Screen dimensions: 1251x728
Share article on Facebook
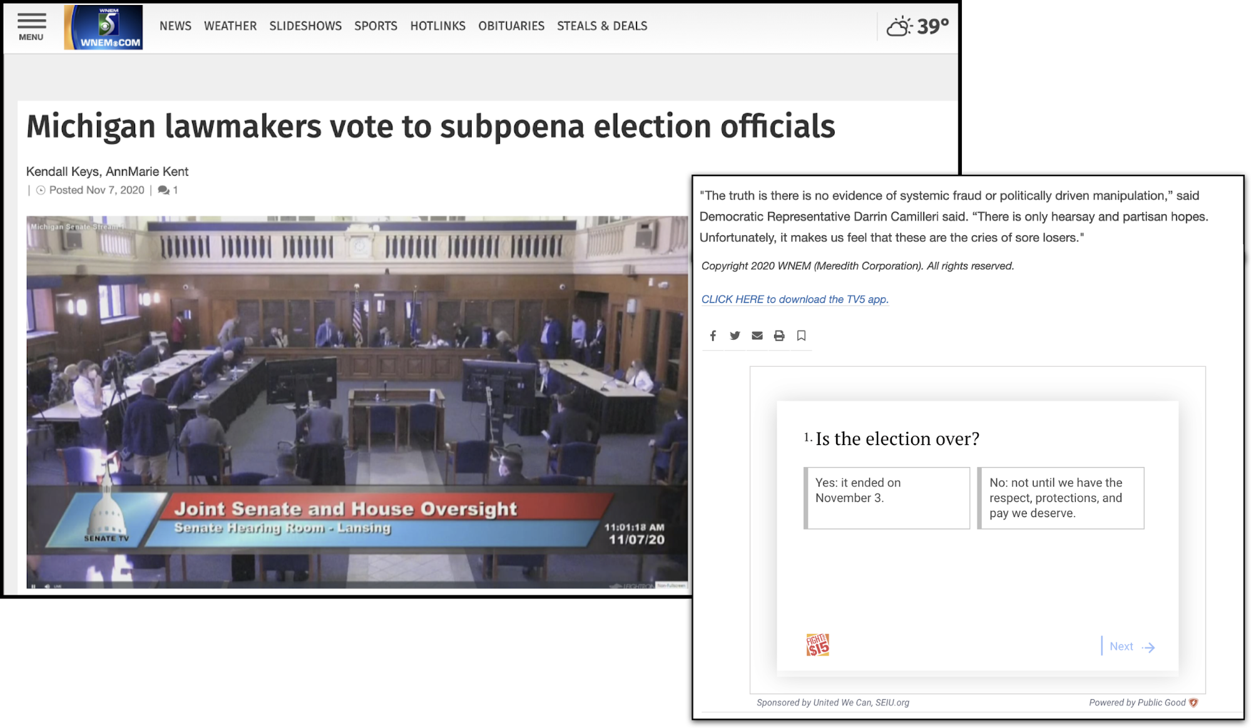[x=713, y=336]
